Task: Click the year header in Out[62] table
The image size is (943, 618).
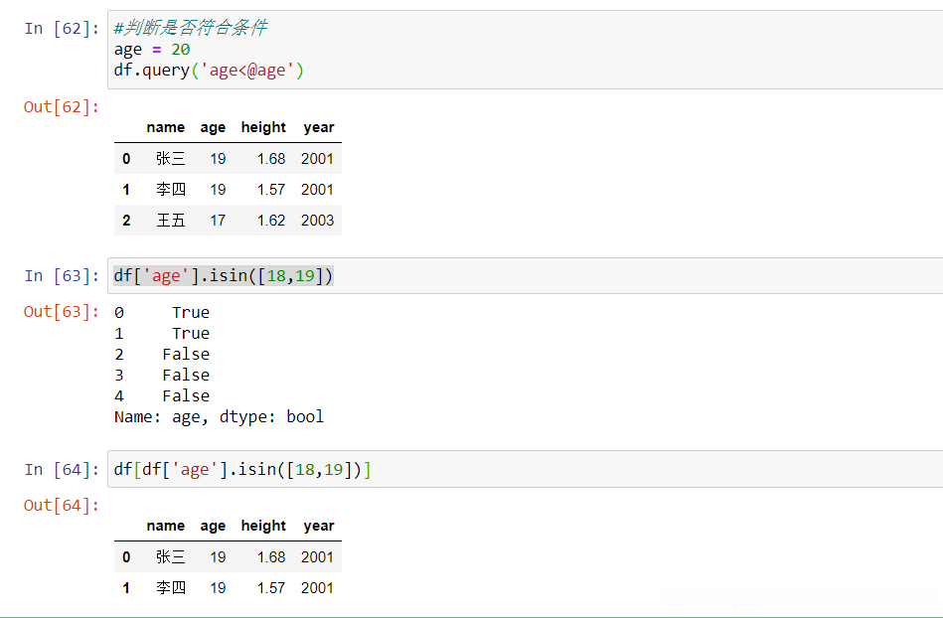Action: (319, 127)
